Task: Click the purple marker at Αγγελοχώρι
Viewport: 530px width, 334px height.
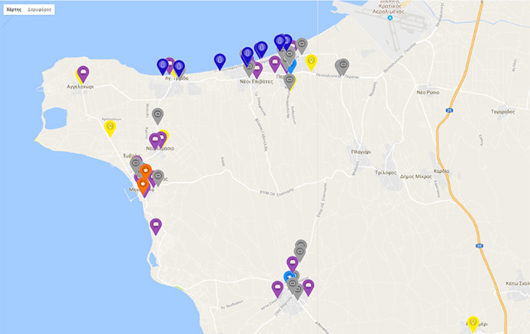Action: tap(84, 74)
